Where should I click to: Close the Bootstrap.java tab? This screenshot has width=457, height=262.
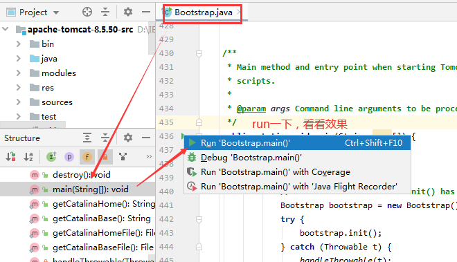239,12
